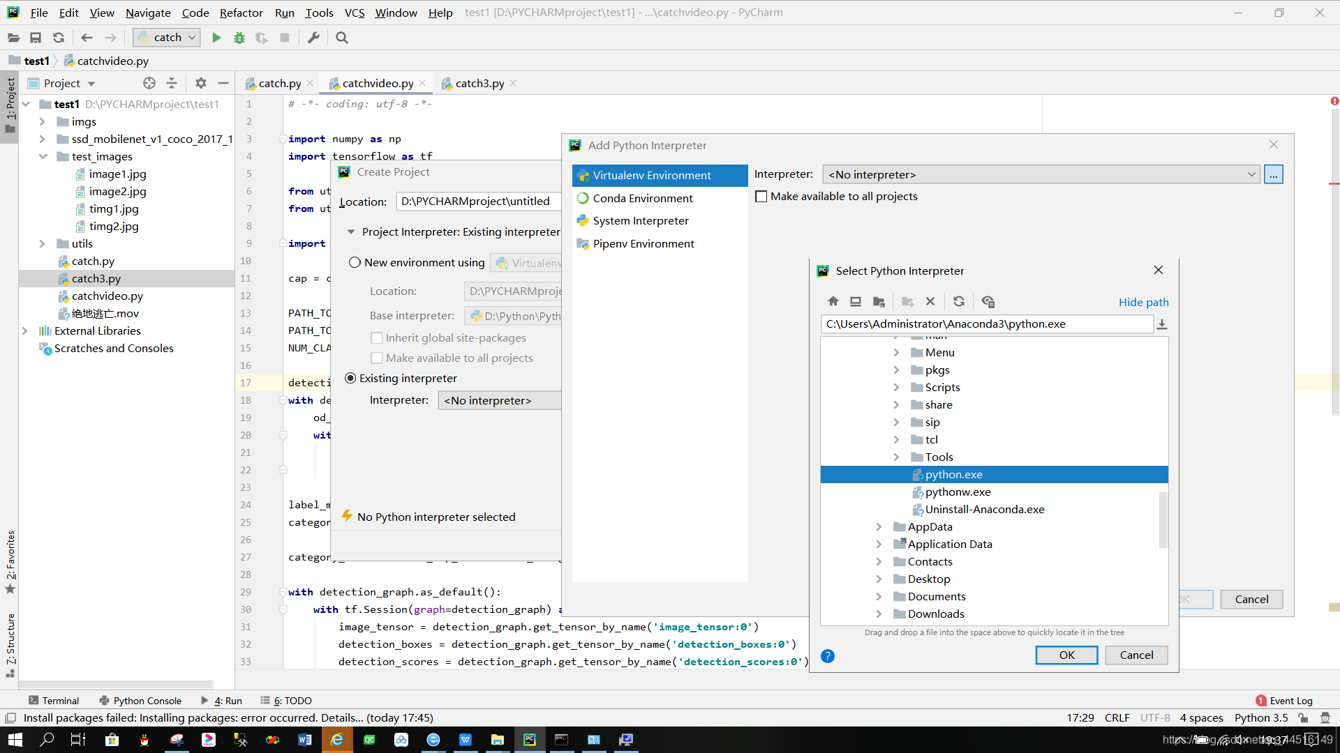Select Existing interpreter radio button

click(350, 378)
